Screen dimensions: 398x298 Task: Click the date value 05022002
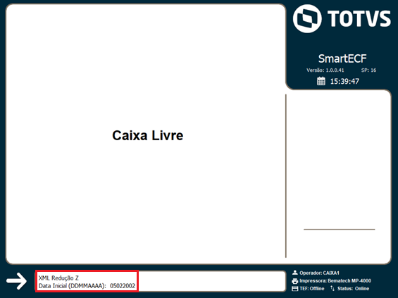pyautogui.click(x=123, y=286)
